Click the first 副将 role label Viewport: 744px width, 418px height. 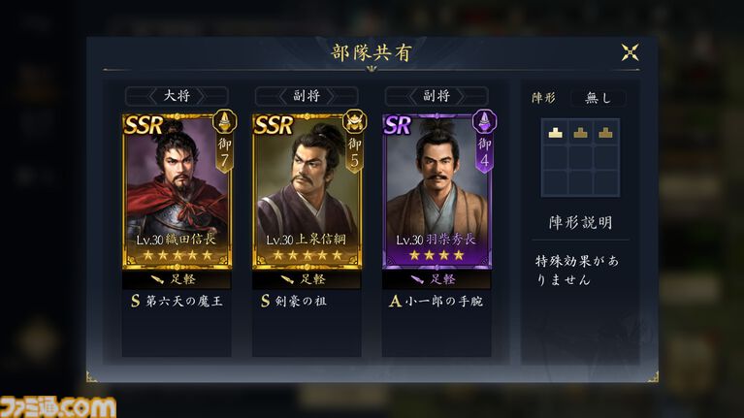coord(307,96)
